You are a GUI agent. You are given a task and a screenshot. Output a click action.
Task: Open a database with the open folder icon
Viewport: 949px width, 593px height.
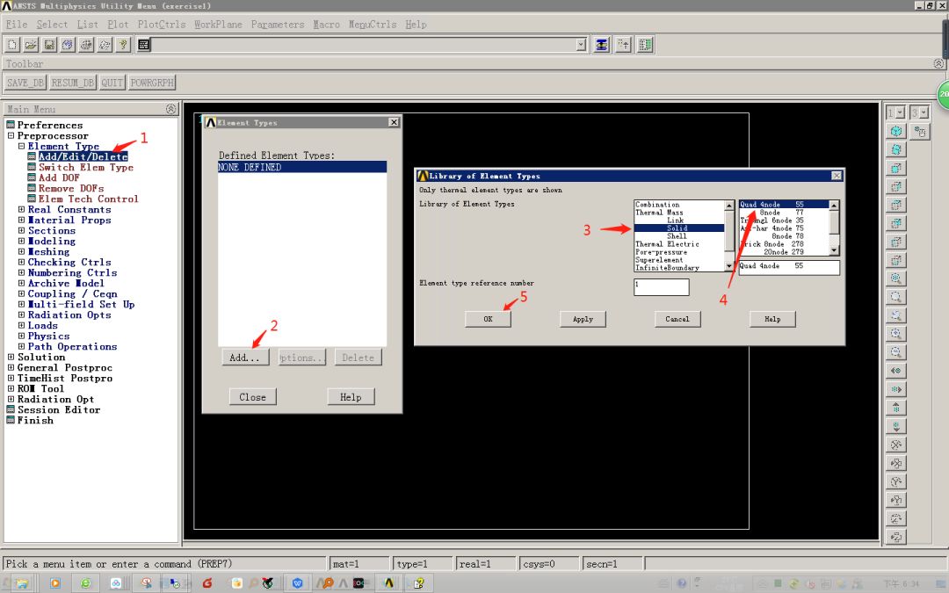coord(33,44)
